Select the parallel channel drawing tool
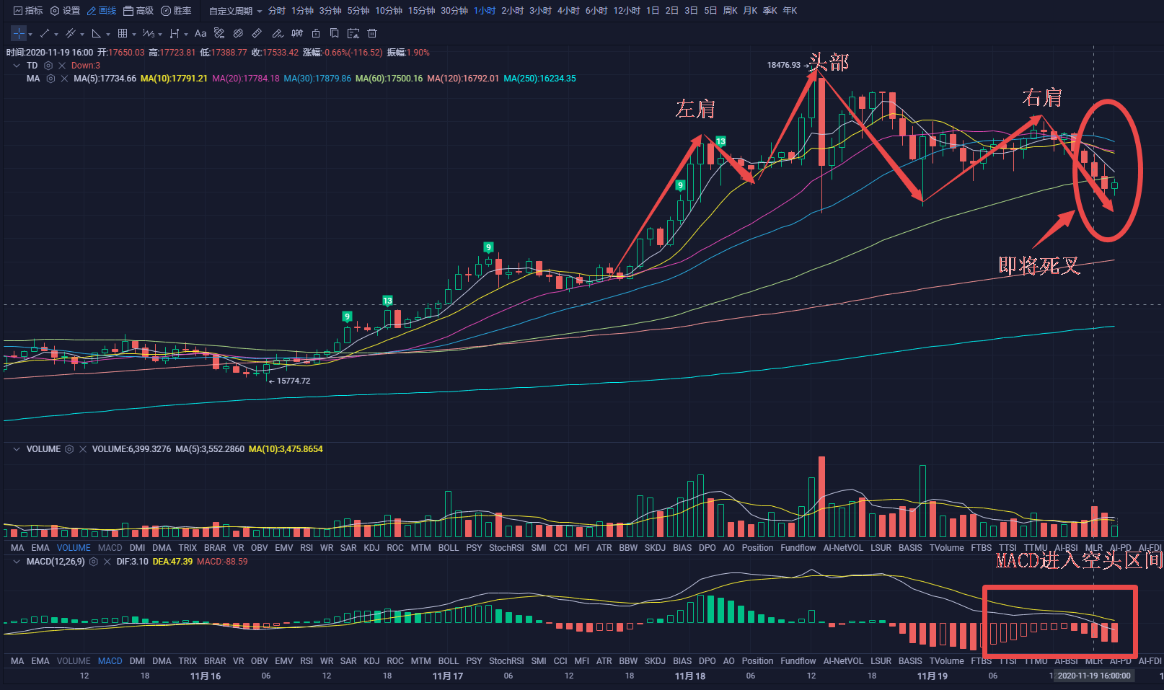Screen dimensions: 1164x690 (x=71, y=33)
